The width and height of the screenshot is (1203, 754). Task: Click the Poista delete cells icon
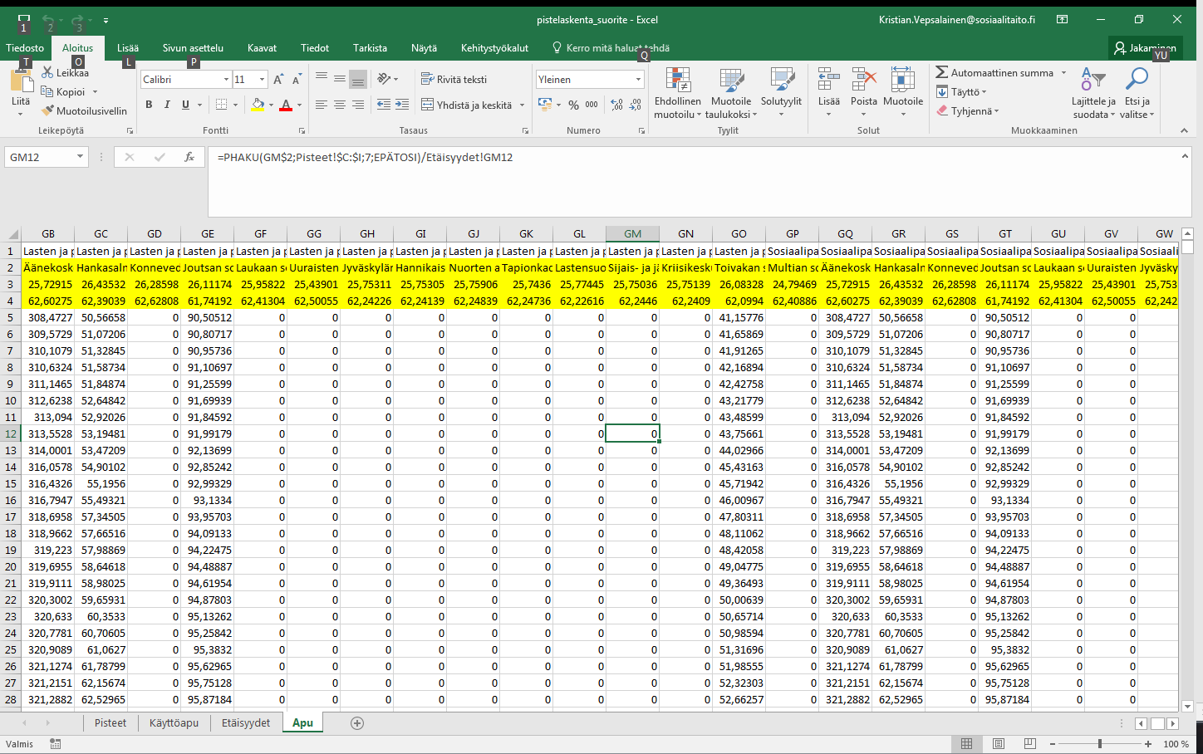pyautogui.click(x=864, y=81)
